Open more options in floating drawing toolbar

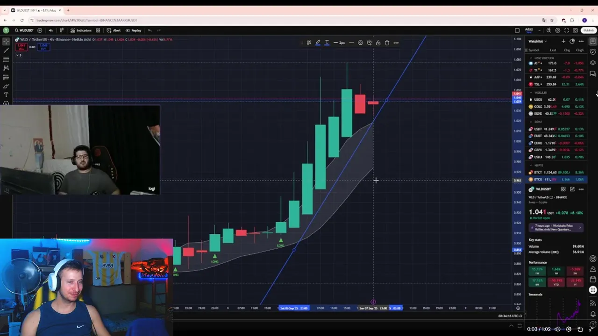click(x=396, y=42)
